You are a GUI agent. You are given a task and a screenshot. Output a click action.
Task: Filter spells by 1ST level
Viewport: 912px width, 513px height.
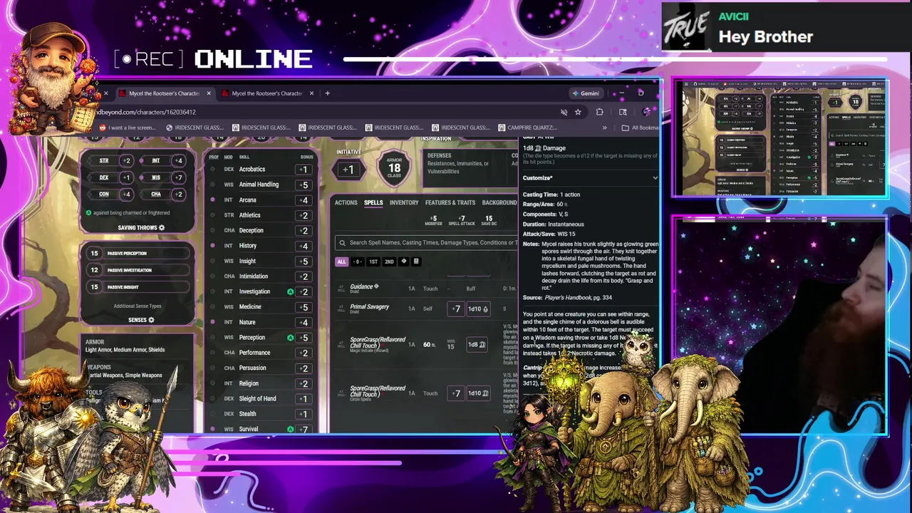373,261
